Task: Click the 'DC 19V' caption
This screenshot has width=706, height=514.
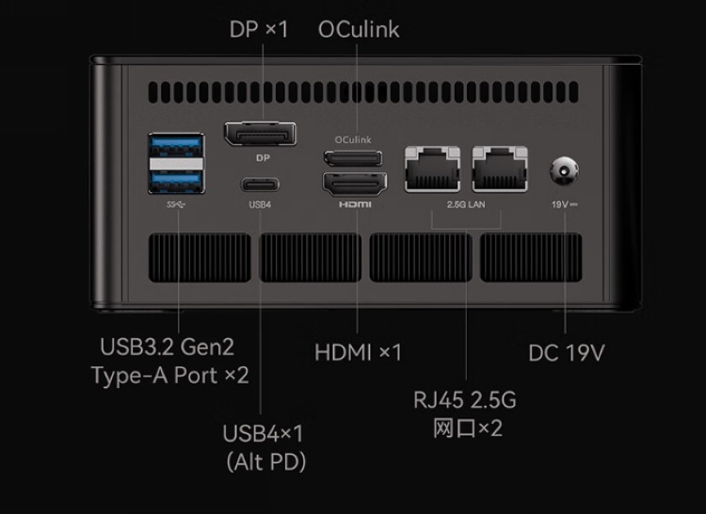Action: coord(567,353)
